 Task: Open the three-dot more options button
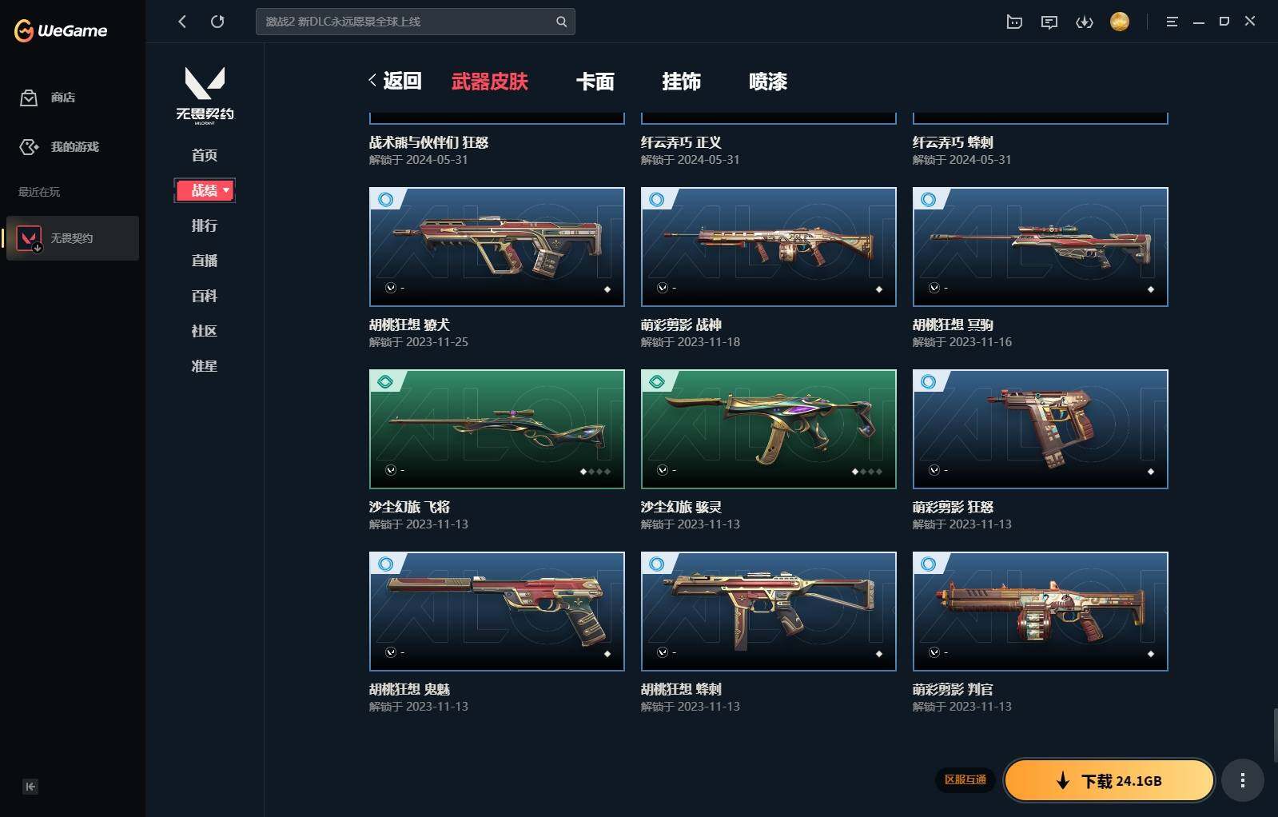pyautogui.click(x=1242, y=780)
